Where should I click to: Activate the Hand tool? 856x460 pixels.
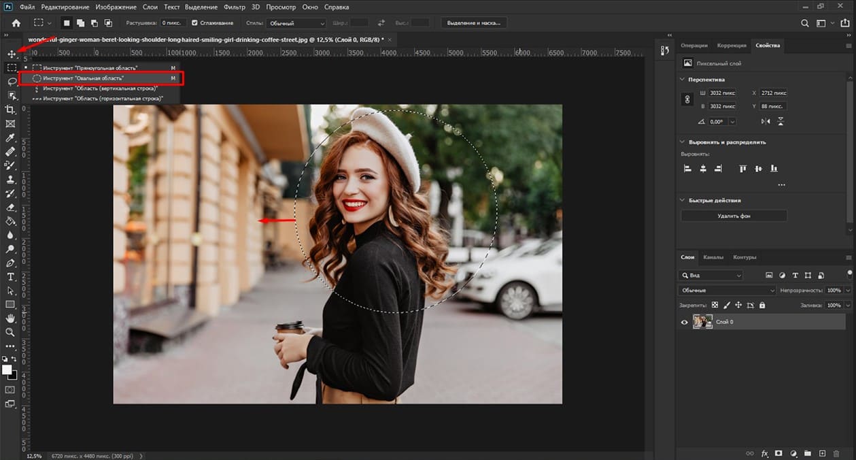click(10, 318)
